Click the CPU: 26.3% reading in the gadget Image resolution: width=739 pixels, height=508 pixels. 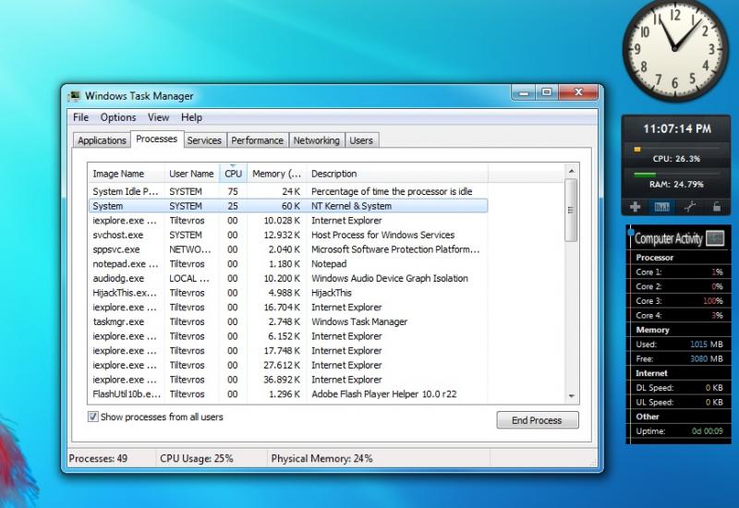coord(676,159)
